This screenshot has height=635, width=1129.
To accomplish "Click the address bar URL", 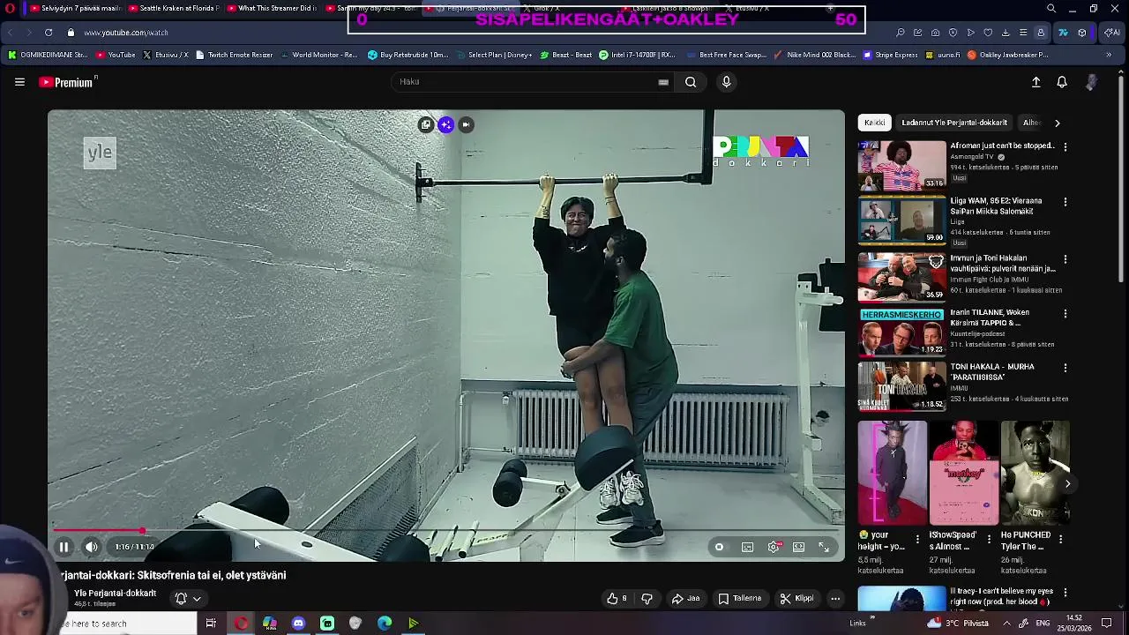I will pos(126,33).
